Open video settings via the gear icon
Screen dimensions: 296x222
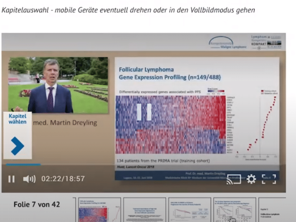[x=251, y=179]
